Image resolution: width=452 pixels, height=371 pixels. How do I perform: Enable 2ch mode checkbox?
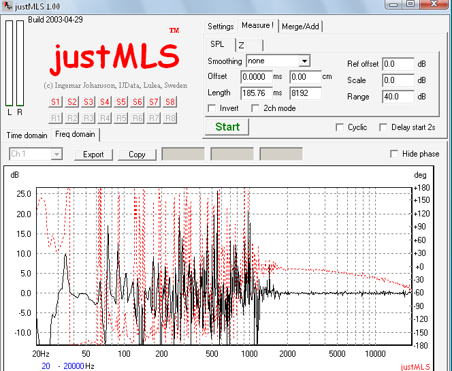click(255, 108)
